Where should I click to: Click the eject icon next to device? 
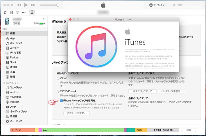[44, 19]
